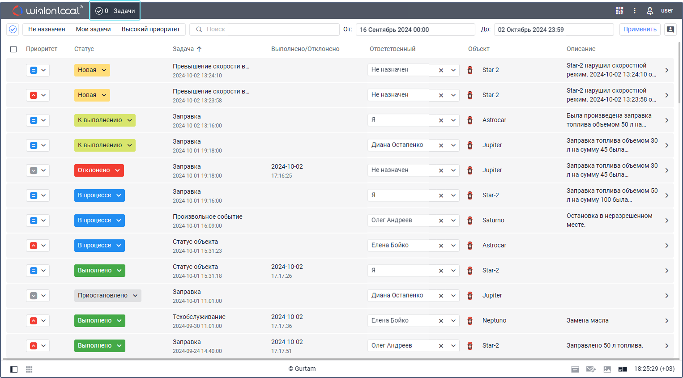Click the От date field
This screenshot has width=683, height=378.
click(415, 30)
